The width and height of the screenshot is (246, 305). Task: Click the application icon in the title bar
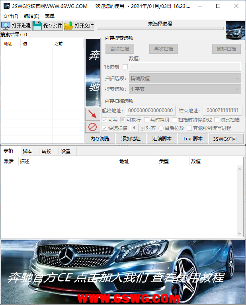pyautogui.click(x=7, y=6)
